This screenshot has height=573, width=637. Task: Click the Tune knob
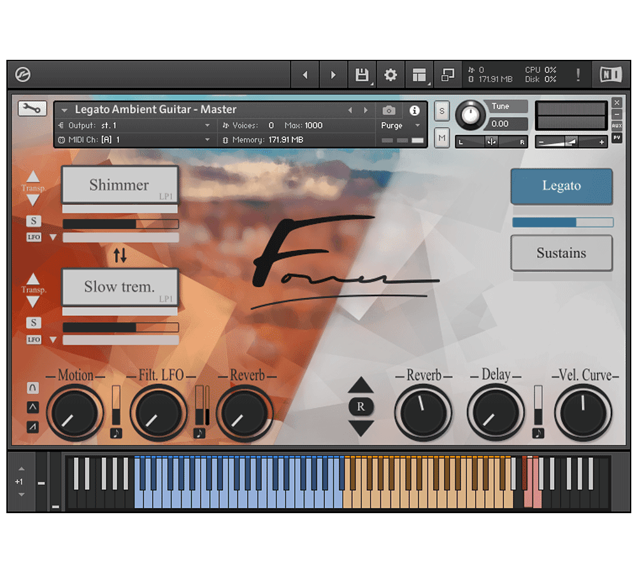(470, 115)
